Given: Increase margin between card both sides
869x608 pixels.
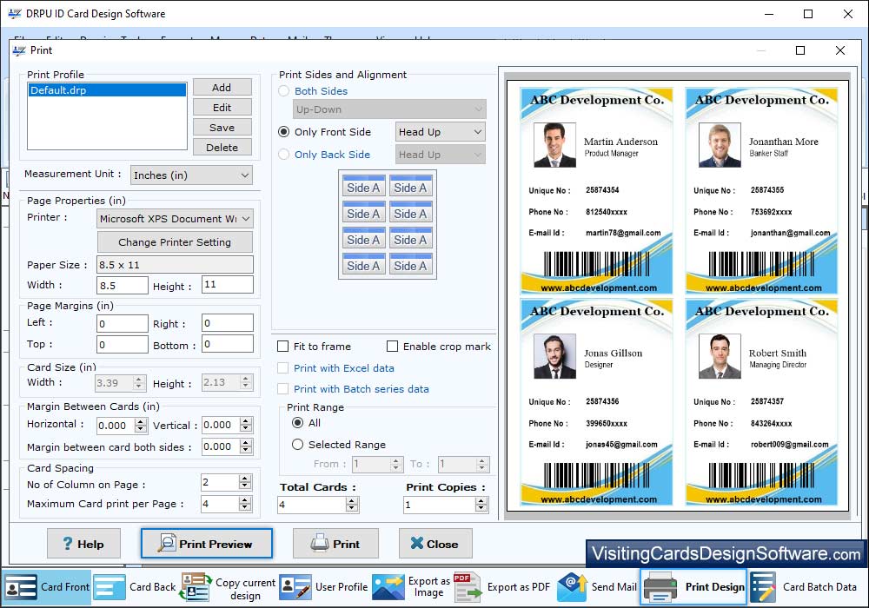Looking at the screenshot, I should tap(246, 443).
